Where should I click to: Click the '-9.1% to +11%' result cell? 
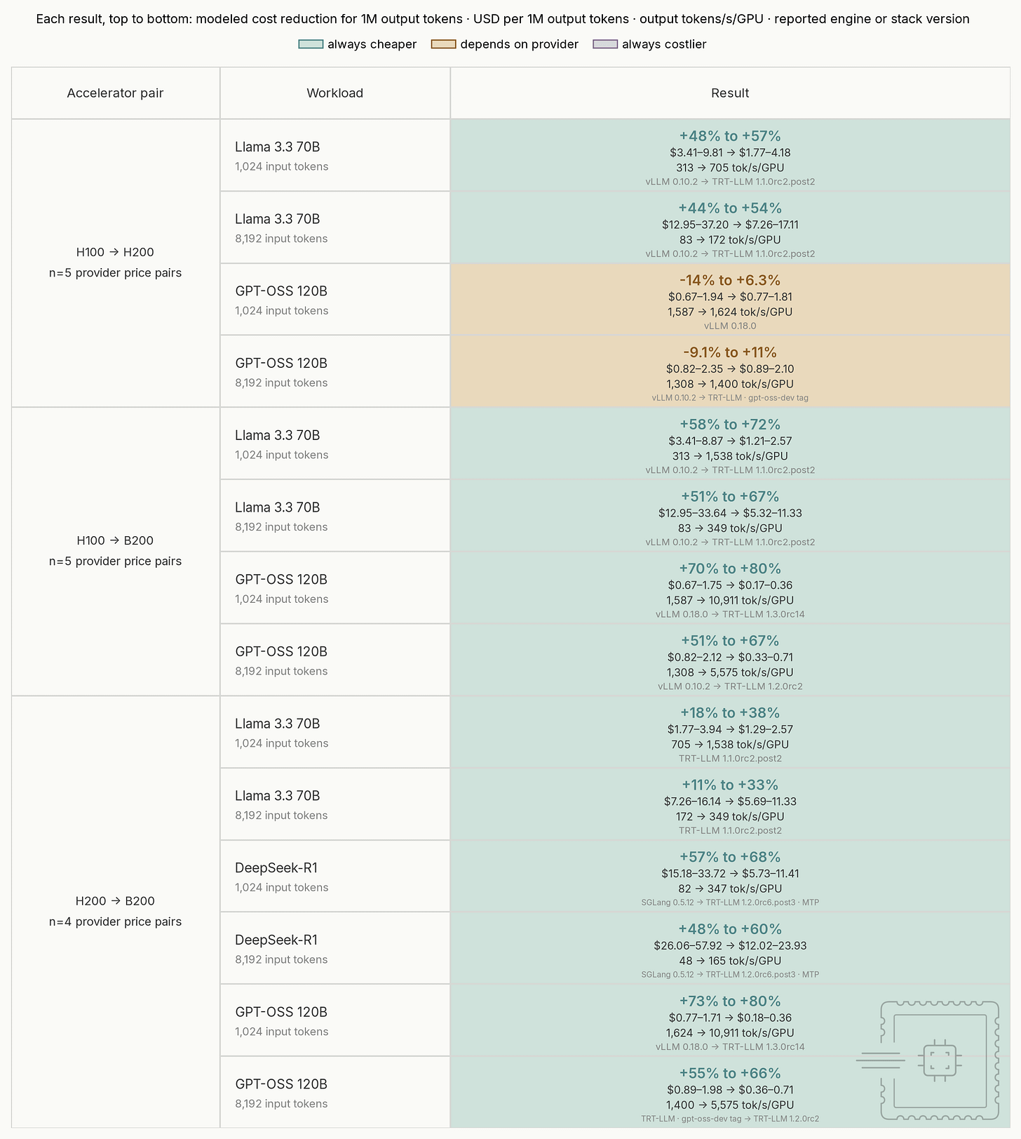click(730, 371)
